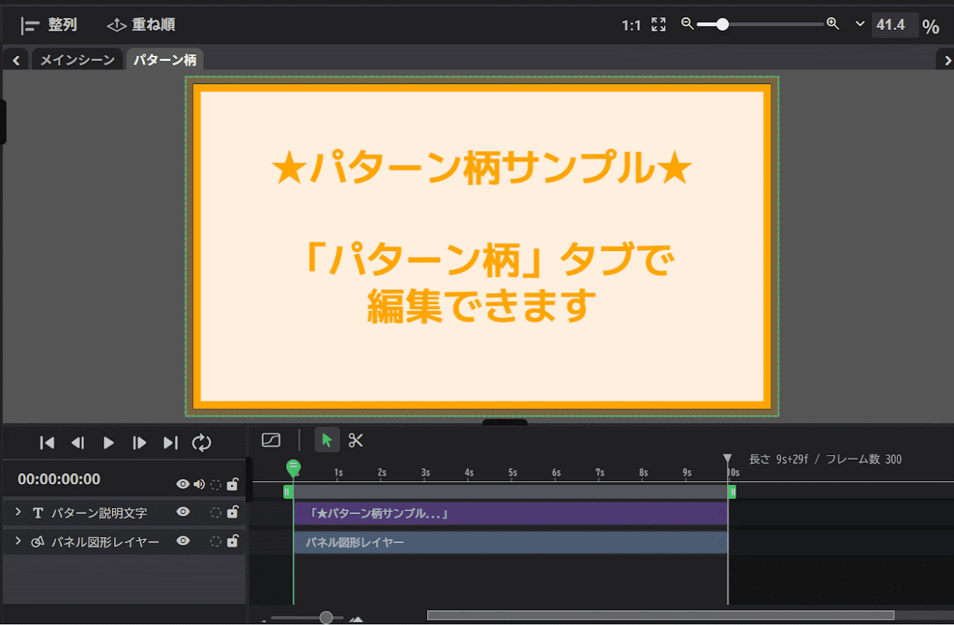Navigate tabs left with the arrow
954x625 pixels.
click(16, 60)
